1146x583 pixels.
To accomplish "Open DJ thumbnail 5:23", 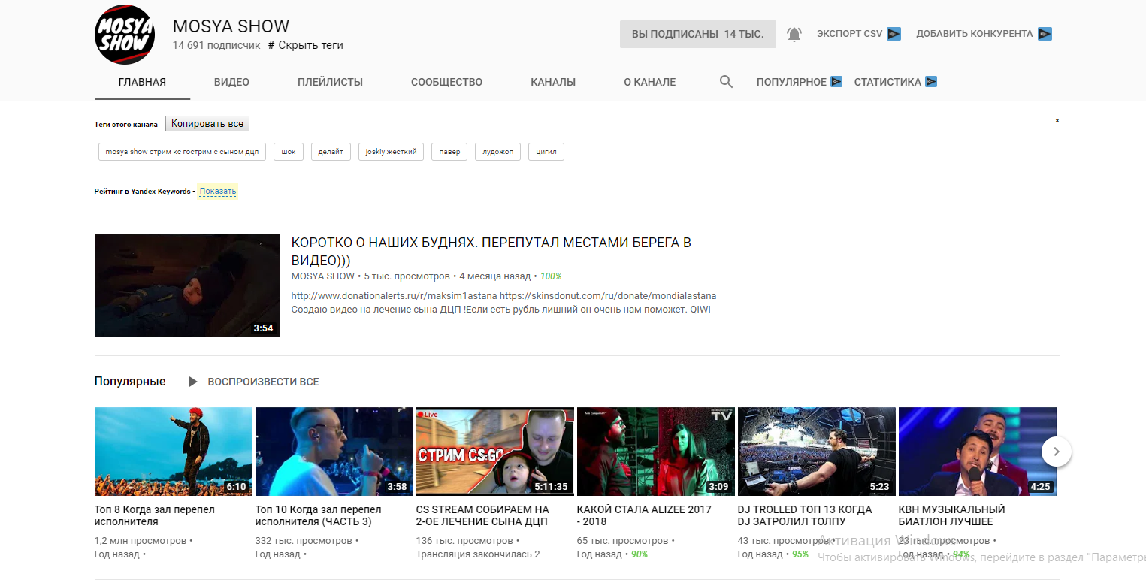I will [x=817, y=452].
